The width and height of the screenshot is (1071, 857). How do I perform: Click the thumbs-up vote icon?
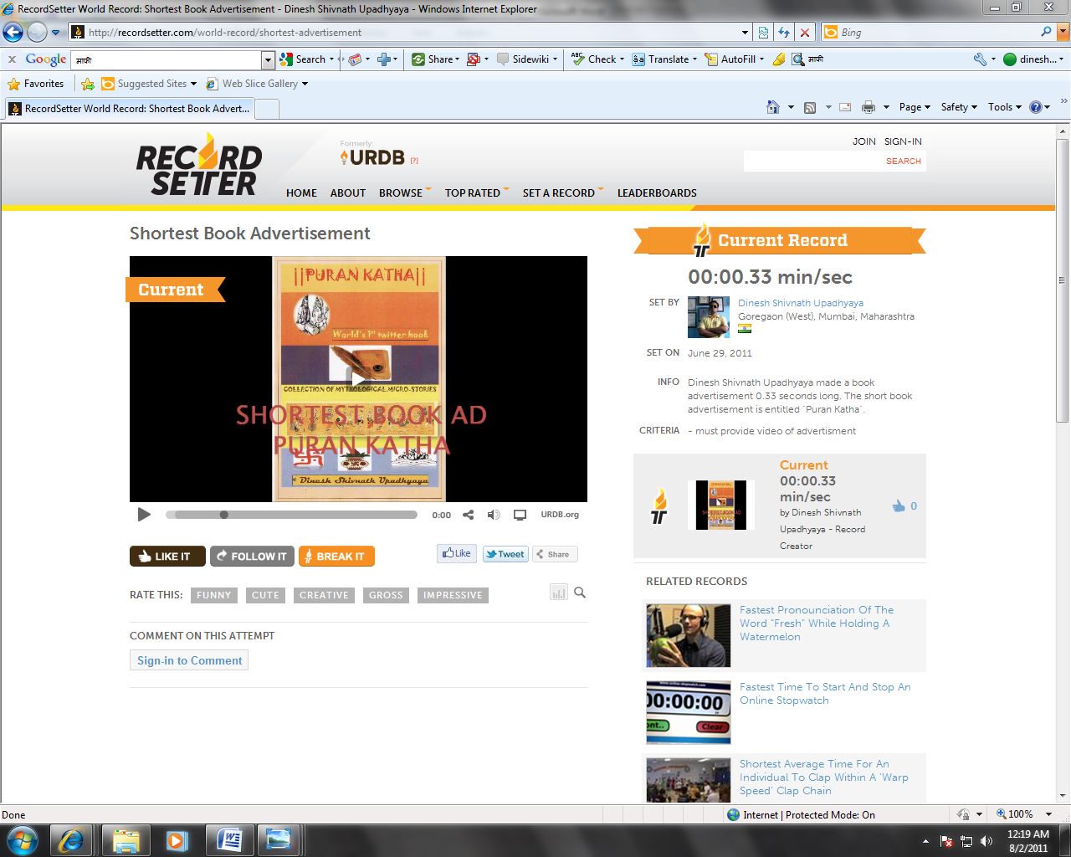click(x=899, y=505)
